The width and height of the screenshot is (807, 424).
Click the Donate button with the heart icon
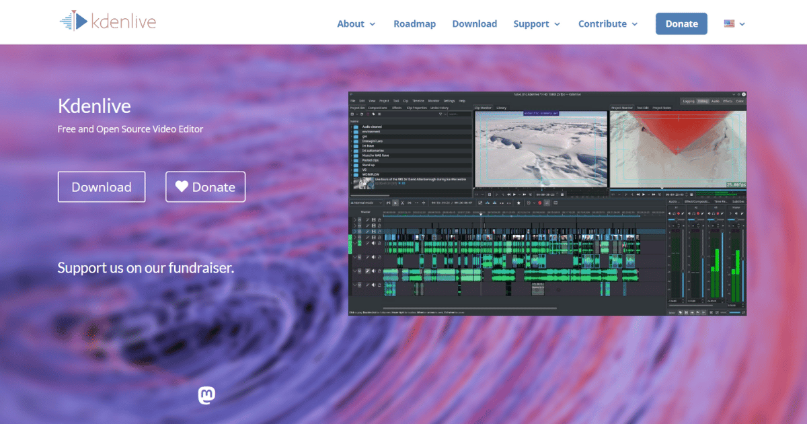click(x=205, y=187)
